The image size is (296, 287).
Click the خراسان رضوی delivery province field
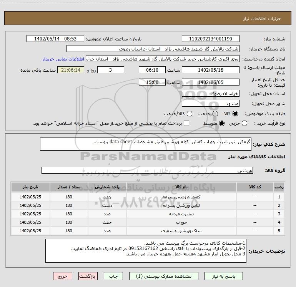(x=210, y=94)
